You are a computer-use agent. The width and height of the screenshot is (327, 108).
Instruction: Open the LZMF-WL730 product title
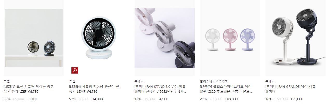coord(94,89)
